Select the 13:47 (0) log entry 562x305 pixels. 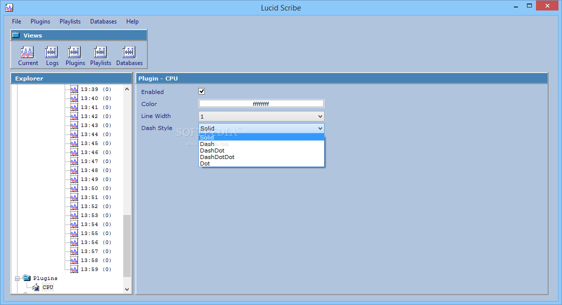(96, 161)
